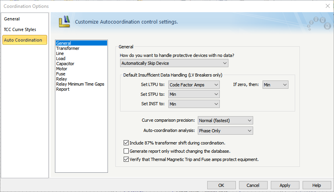Image resolution: width=334 pixels, height=192 pixels.
Task: Expand the Set LTPU to dropdown
Action: 194,85
